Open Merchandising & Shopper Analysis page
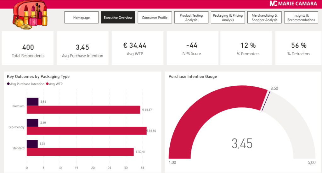The image size is (322, 173). pos(264,18)
